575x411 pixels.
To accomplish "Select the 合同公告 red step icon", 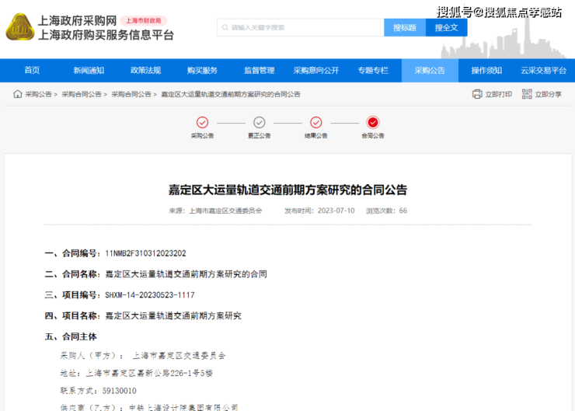I will click(373, 122).
